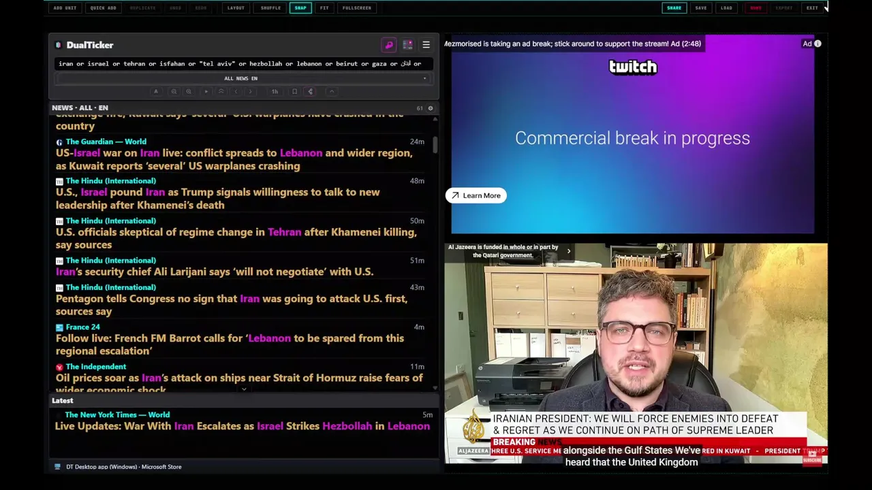Click the previous arrow in ticker toolbar
Image resolution: width=872 pixels, height=490 pixels.
coord(236,91)
